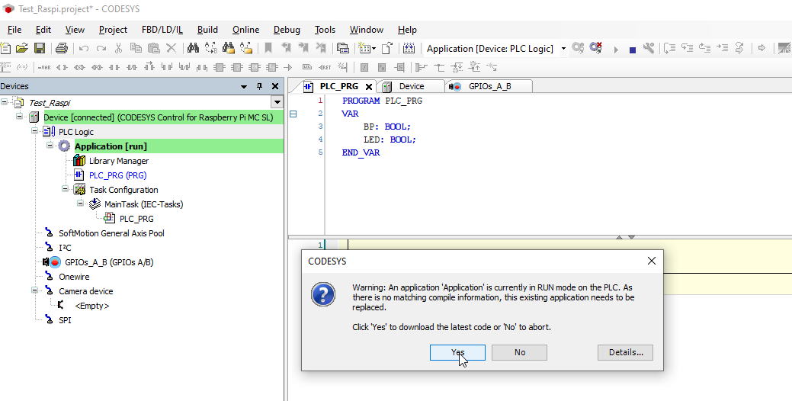The width and height of the screenshot is (792, 401).
Task: Open dropdown arrow beside the palette toolbar icon
Action: pyautogui.click(x=374, y=49)
